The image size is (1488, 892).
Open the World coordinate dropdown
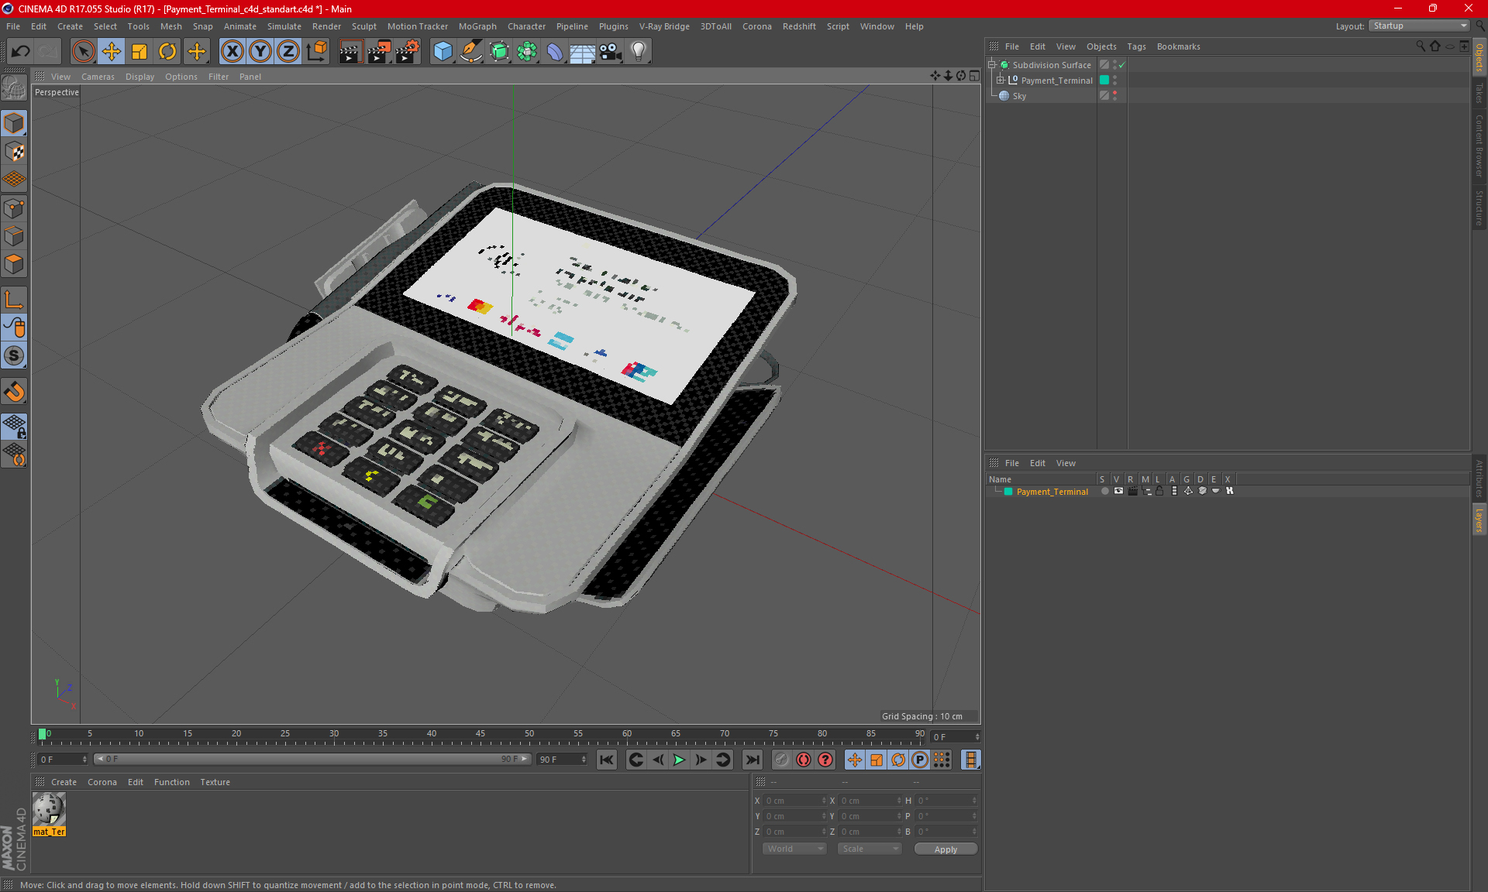[795, 849]
